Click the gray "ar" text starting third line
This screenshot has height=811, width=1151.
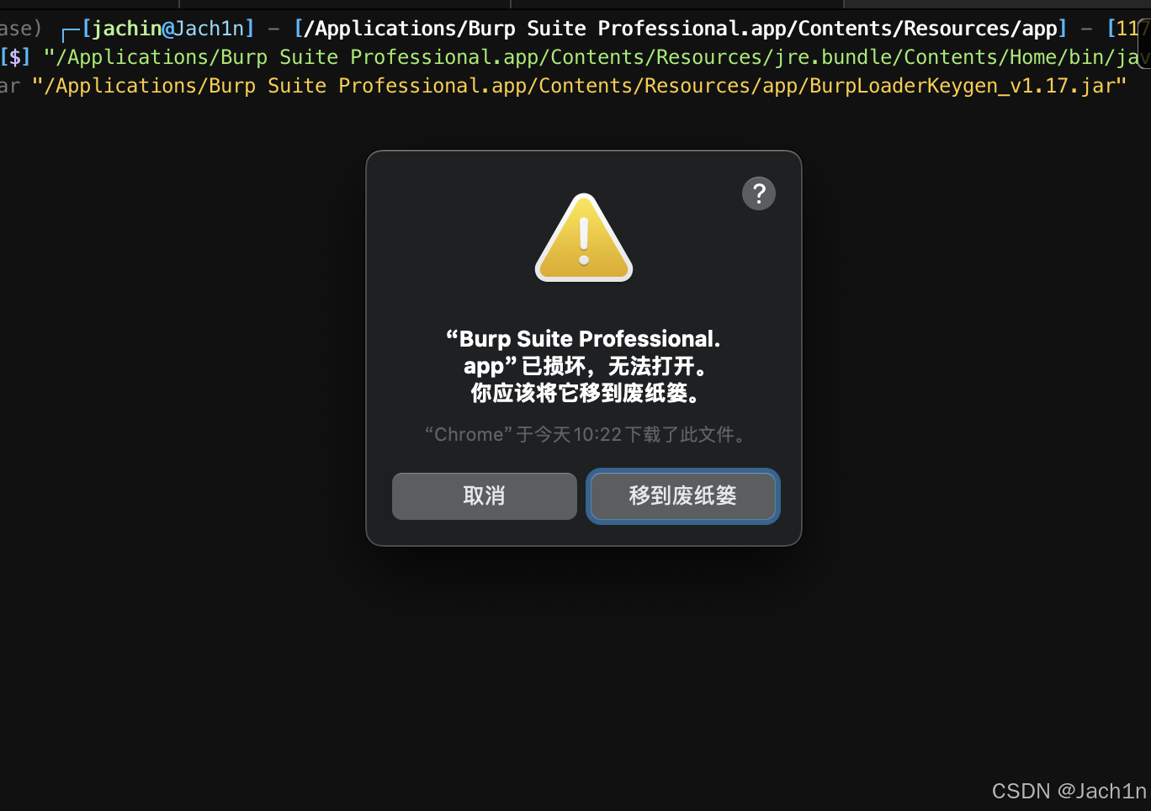(x=10, y=86)
